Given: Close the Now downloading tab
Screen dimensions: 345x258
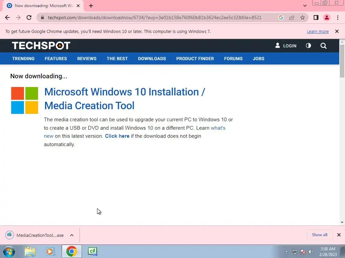Looking at the screenshot, I should tap(78, 6).
